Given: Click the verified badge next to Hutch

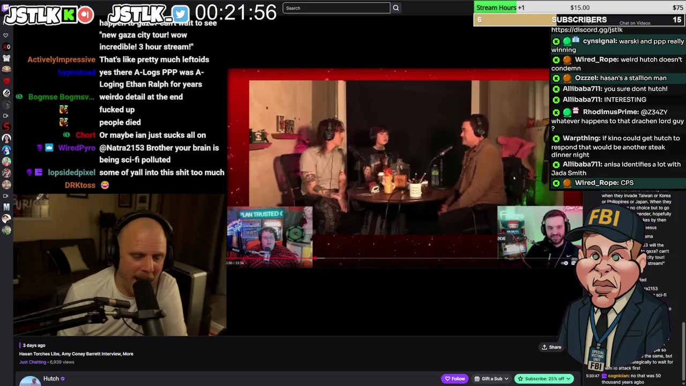Looking at the screenshot, I should (63, 379).
